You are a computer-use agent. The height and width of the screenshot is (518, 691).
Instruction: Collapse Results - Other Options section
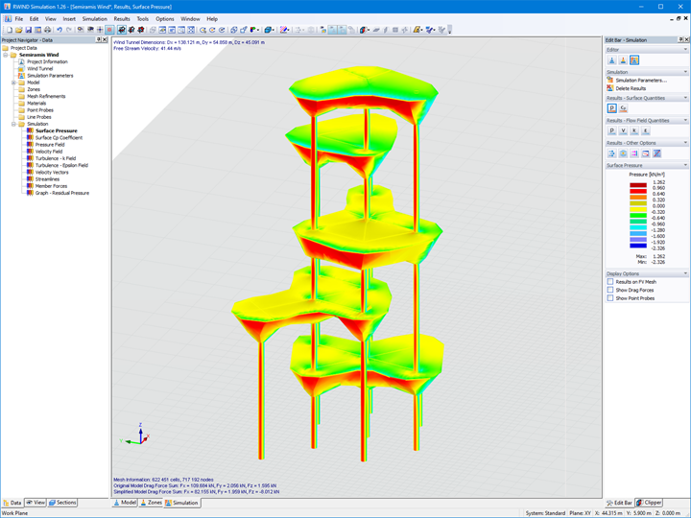click(x=685, y=143)
